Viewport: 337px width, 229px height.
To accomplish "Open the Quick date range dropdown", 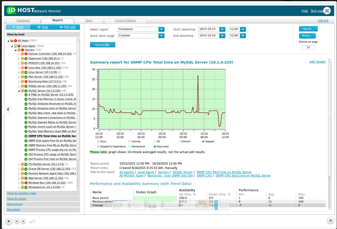I will point(161,36).
